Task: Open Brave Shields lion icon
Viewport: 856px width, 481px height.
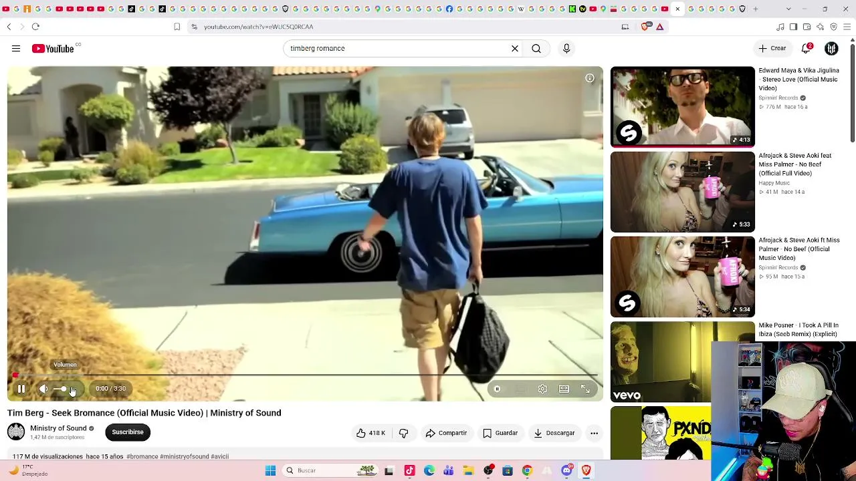Action: pos(645,27)
